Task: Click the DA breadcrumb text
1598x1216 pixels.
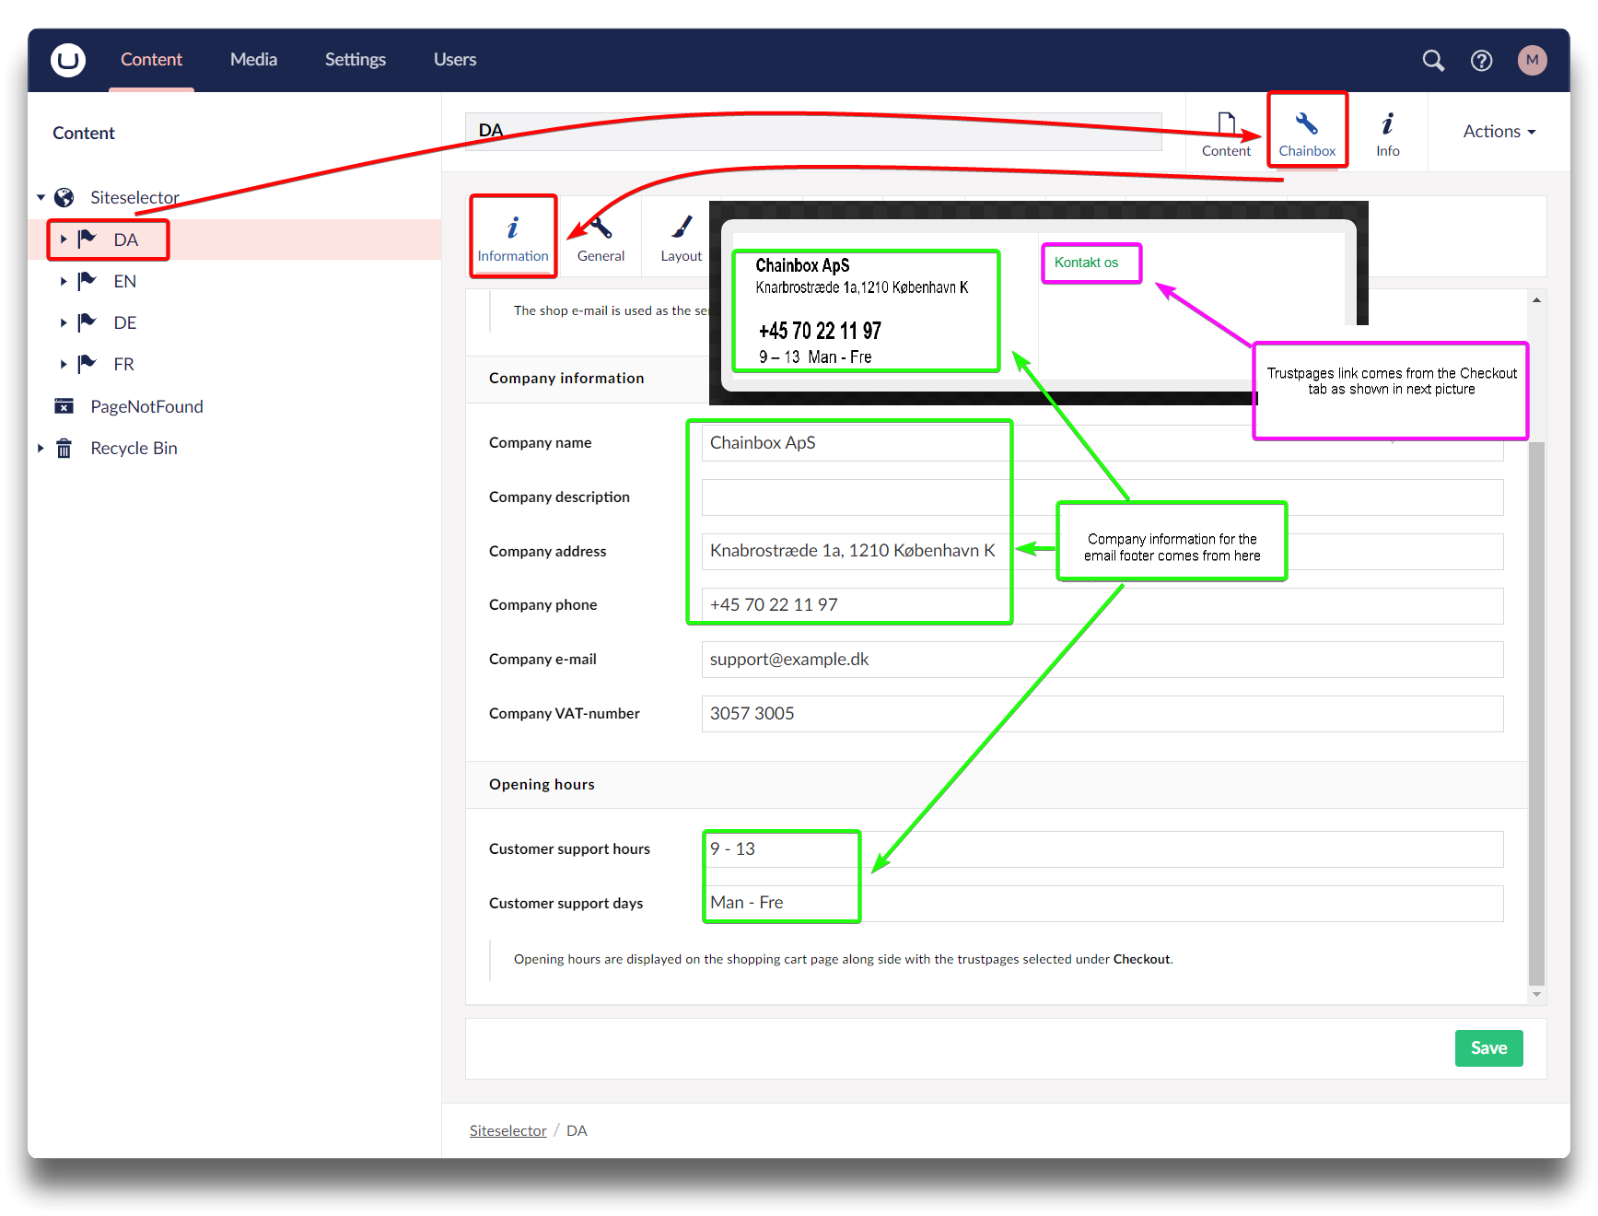Action: 577,1131
